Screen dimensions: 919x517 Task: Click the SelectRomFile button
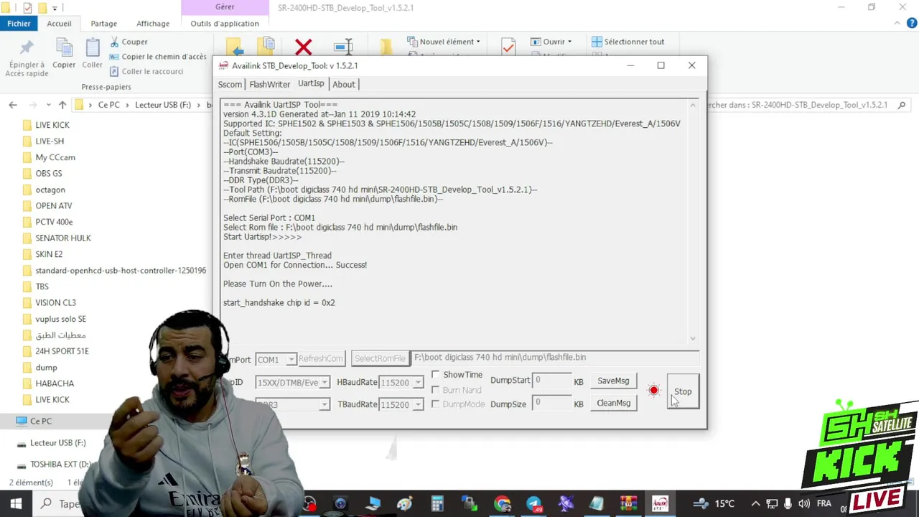[x=380, y=358]
